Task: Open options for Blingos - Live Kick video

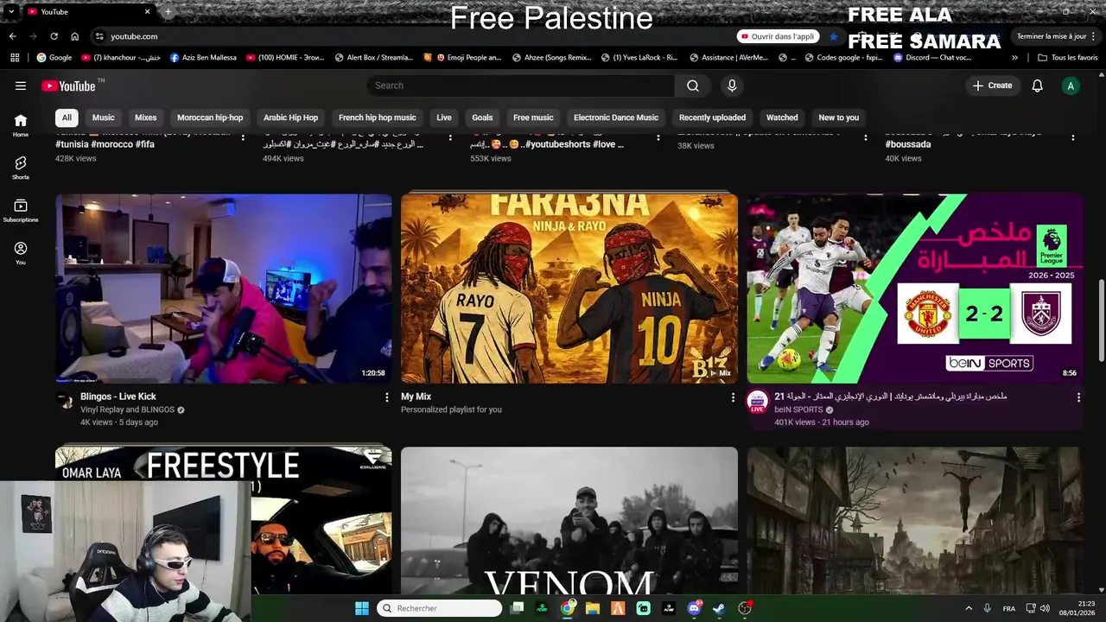Action: tap(387, 397)
